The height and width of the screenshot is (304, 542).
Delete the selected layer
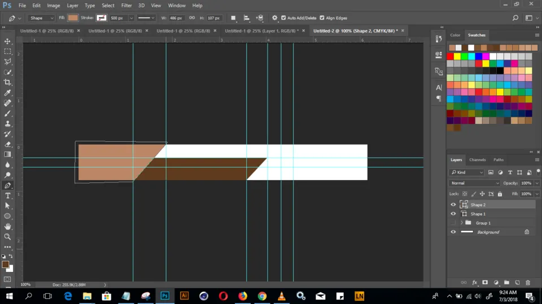[x=528, y=283]
